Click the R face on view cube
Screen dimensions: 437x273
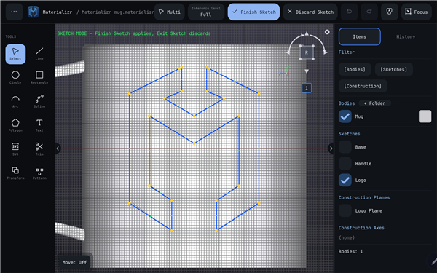(x=307, y=52)
